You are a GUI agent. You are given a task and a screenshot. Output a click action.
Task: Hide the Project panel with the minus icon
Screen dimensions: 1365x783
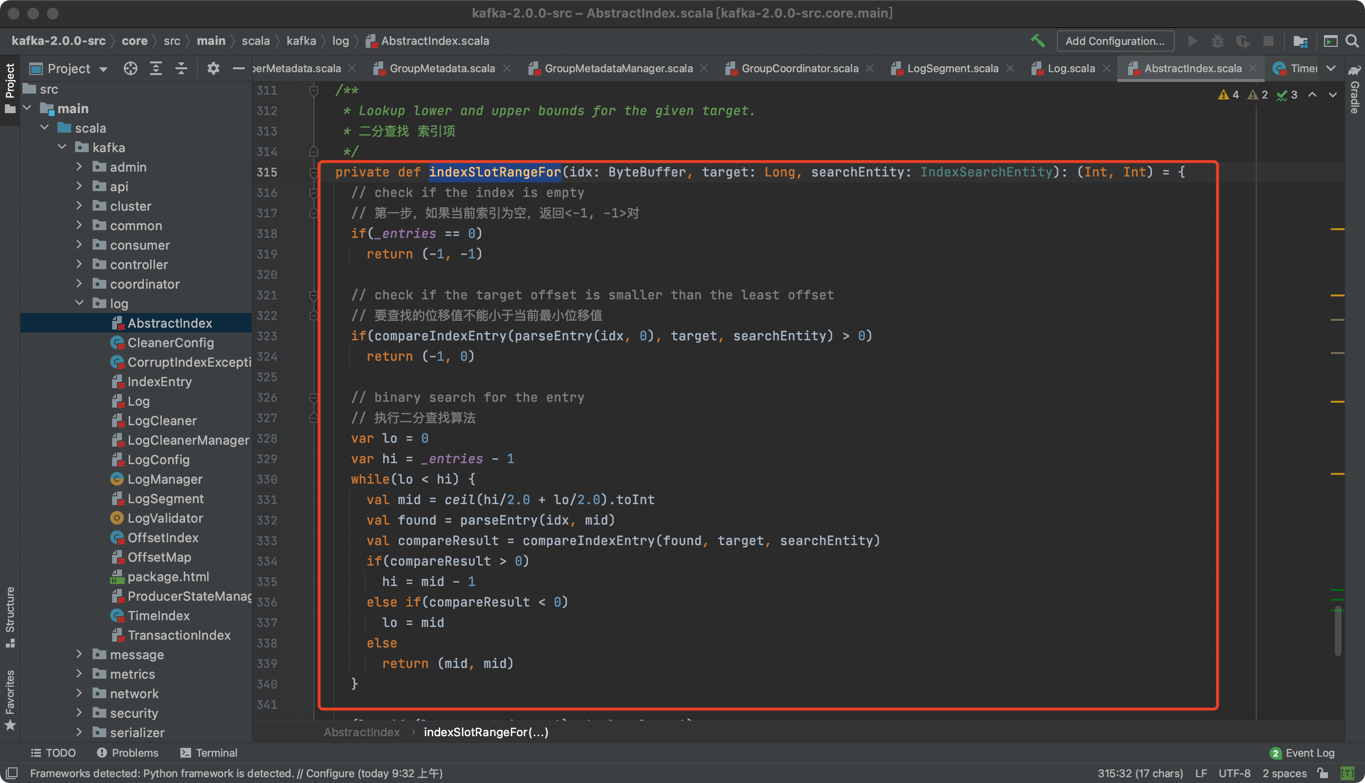pyautogui.click(x=239, y=68)
